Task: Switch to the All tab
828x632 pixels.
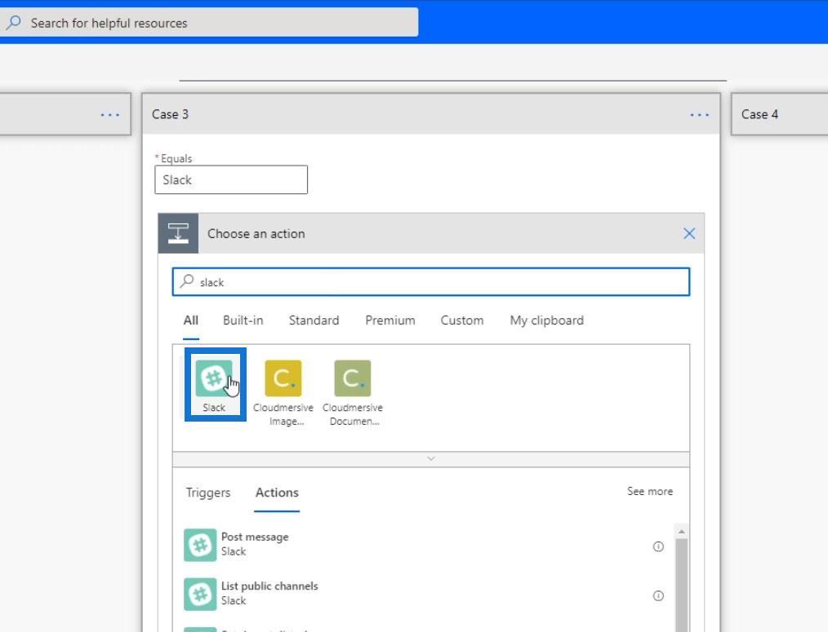Action: [190, 320]
